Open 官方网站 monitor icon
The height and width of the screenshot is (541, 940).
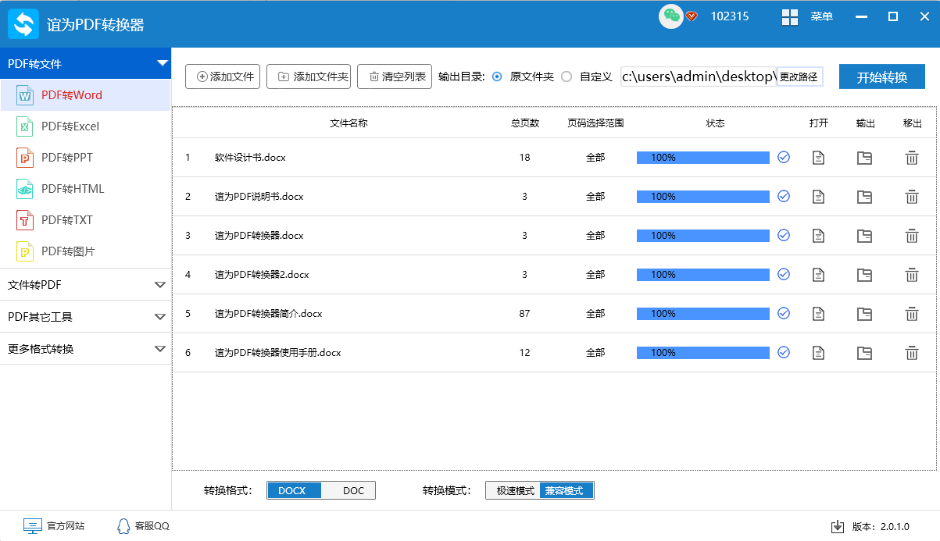click(32, 526)
